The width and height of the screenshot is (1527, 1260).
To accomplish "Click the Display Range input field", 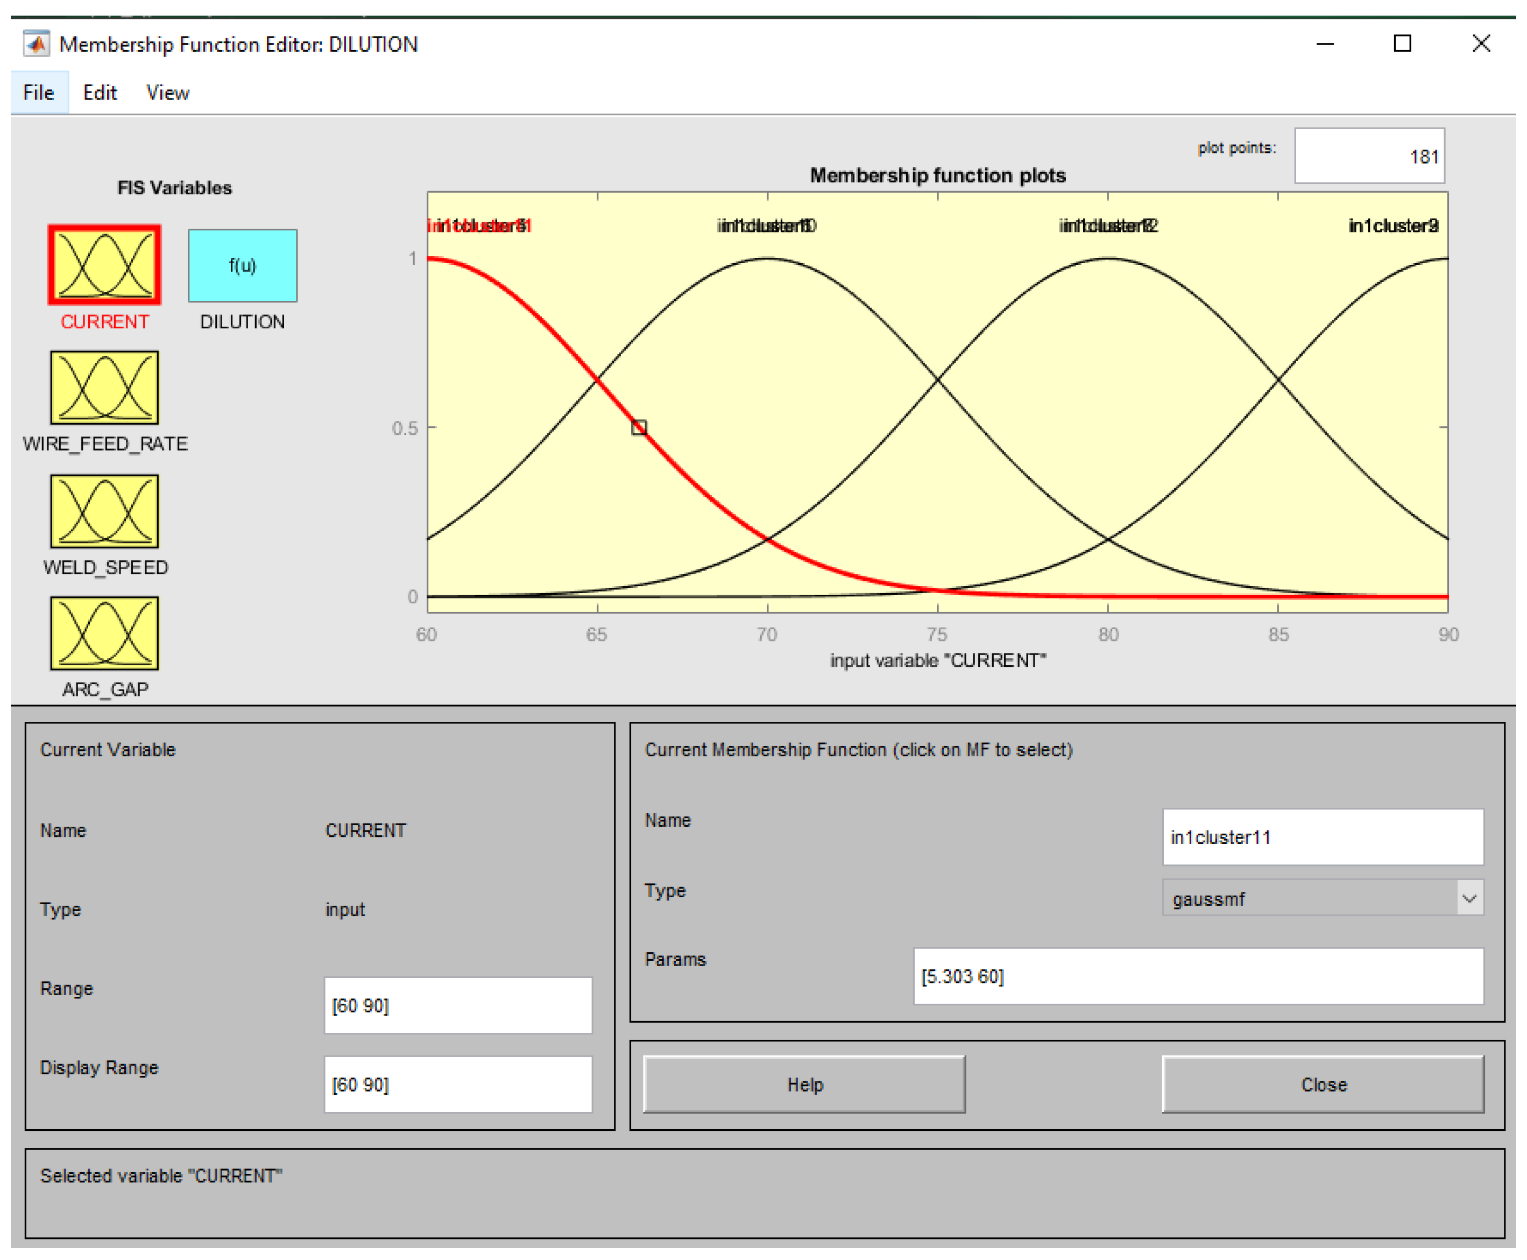I will tap(458, 1085).
